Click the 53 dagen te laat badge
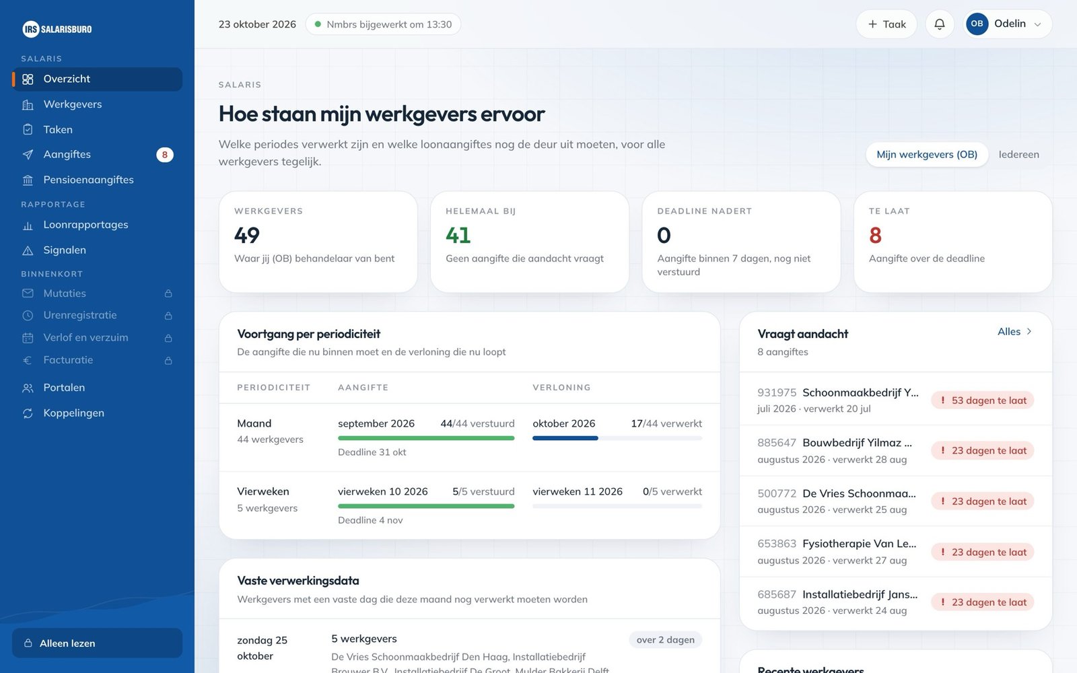This screenshot has width=1077, height=673. (x=983, y=400)
